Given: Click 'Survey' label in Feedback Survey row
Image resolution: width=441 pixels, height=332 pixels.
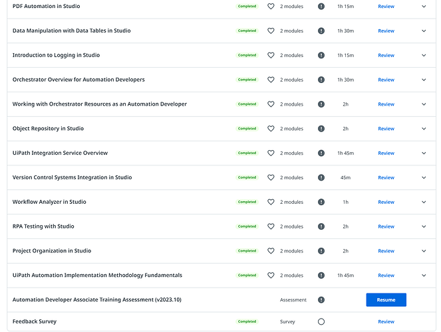Looking at the screenshot, I should click(287, 321).
